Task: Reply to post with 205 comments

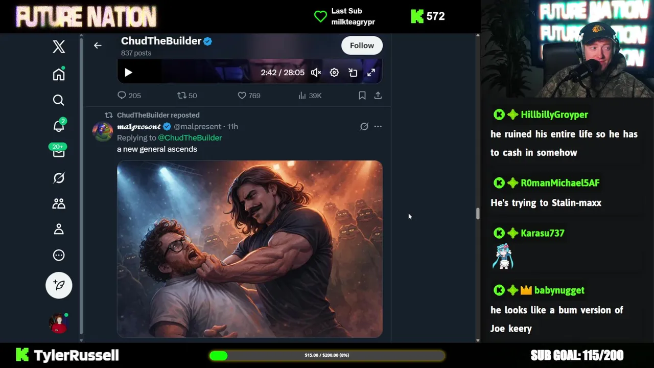Action: click(129, 96)
